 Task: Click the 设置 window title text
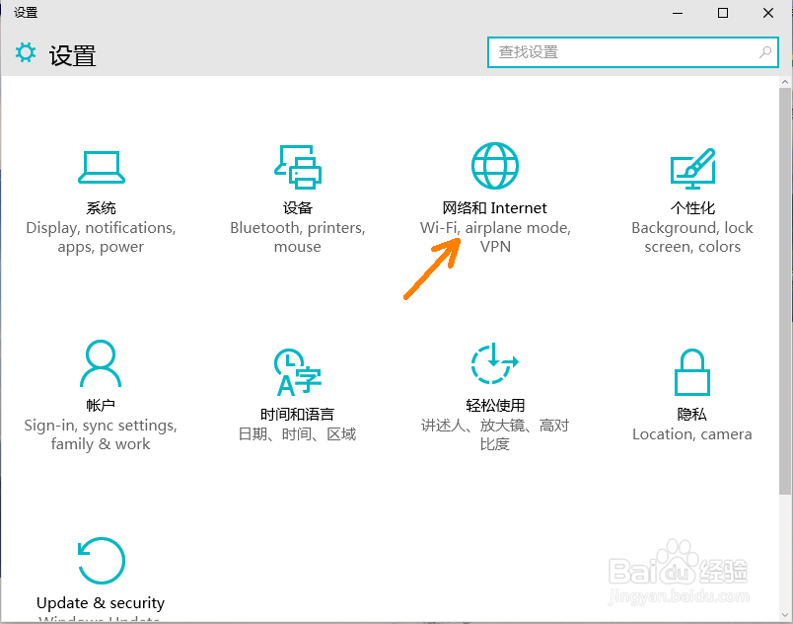point(25,13)
